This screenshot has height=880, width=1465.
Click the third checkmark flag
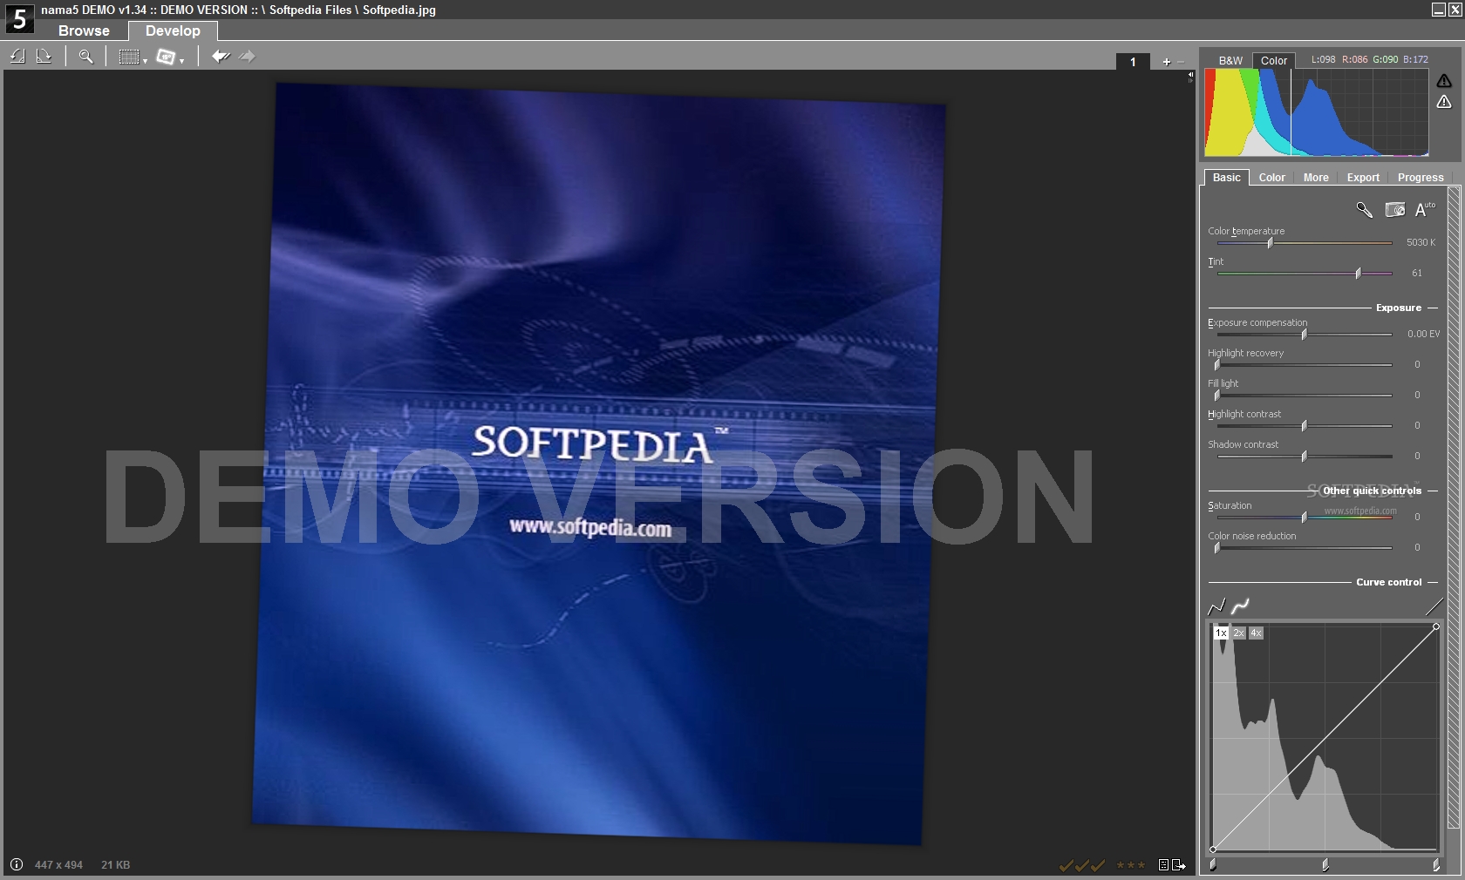(1099, 865)
